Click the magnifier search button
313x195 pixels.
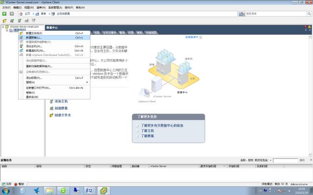(309, 14)
